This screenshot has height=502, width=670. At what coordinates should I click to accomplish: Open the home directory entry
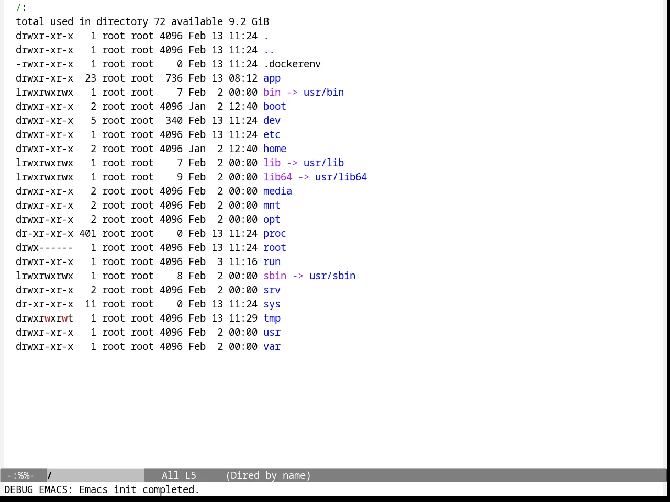(274, 149)
